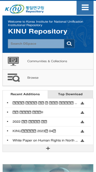Open the Browse link
The height and width of the screenshot is (172, 96).
click(33, 78)
